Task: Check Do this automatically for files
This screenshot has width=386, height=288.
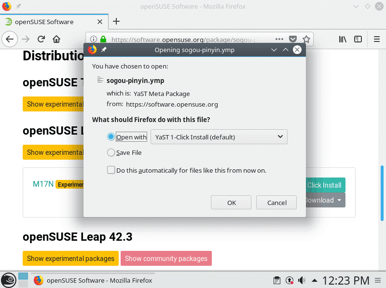Action: [111, 170]
